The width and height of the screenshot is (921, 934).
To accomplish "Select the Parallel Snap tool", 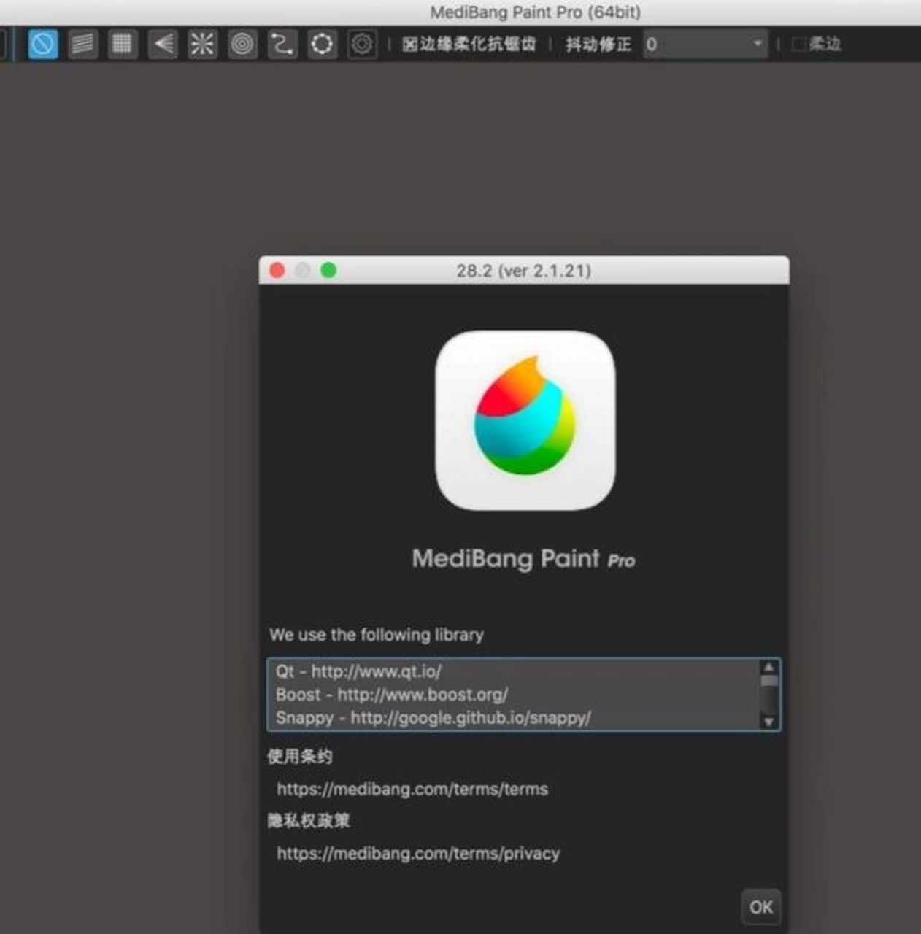I will (81, 44).
